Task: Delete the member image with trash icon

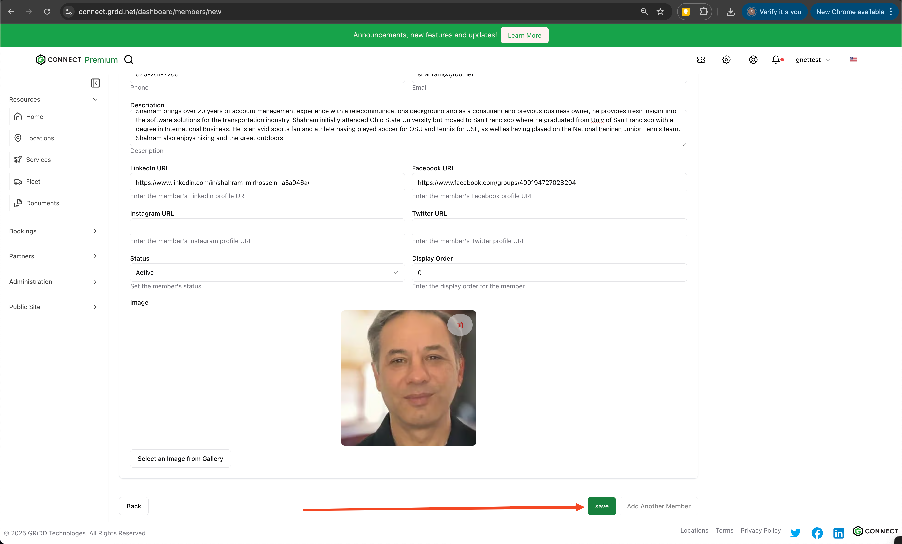Action: point(460,325)
